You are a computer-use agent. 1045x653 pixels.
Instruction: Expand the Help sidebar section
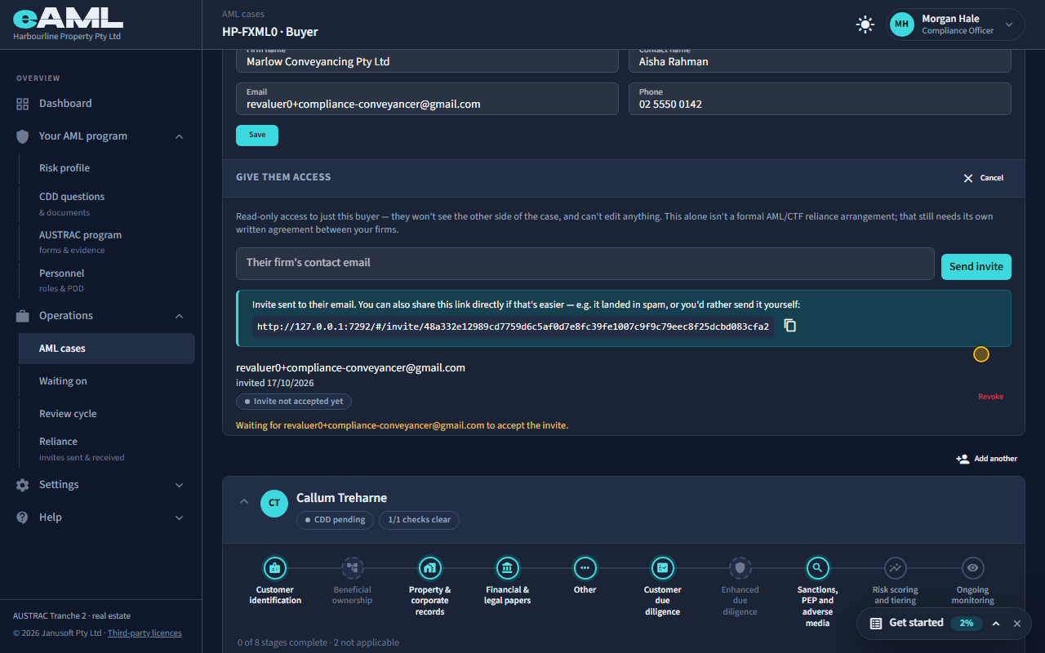pos(179,518)
